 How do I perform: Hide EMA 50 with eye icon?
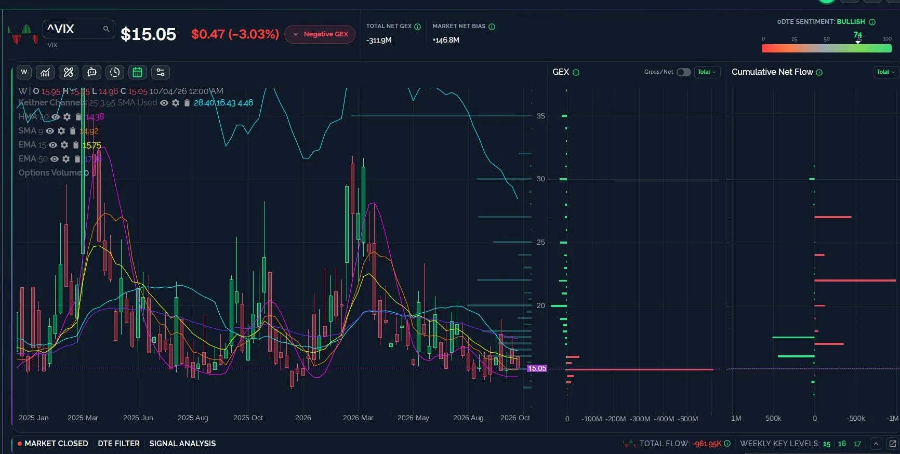(x=55, y=159)
